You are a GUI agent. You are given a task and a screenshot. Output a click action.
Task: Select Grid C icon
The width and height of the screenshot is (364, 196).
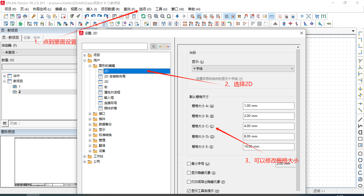click(205, 16)
